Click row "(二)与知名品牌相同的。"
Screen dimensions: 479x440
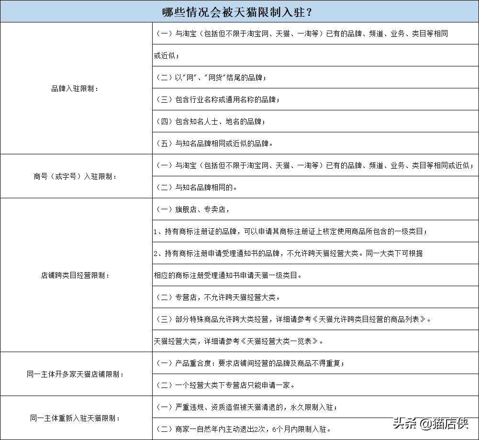[x=315, y=187]
